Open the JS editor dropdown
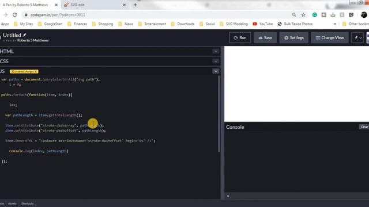 (x=216, y=71)
